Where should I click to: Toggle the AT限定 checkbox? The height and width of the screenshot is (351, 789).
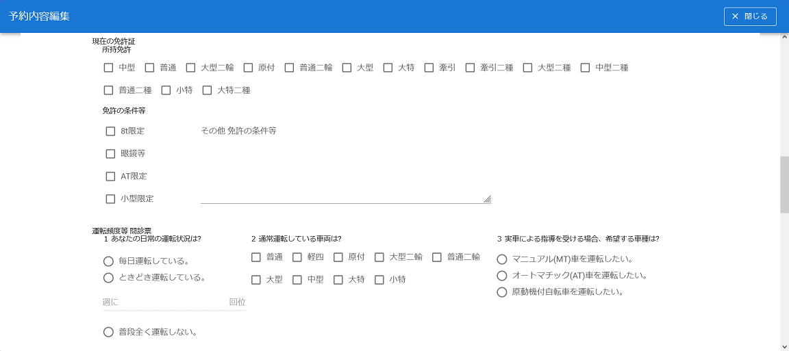110,177
